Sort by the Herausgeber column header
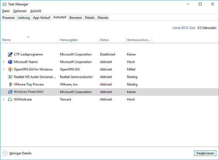 pos(69,40)
